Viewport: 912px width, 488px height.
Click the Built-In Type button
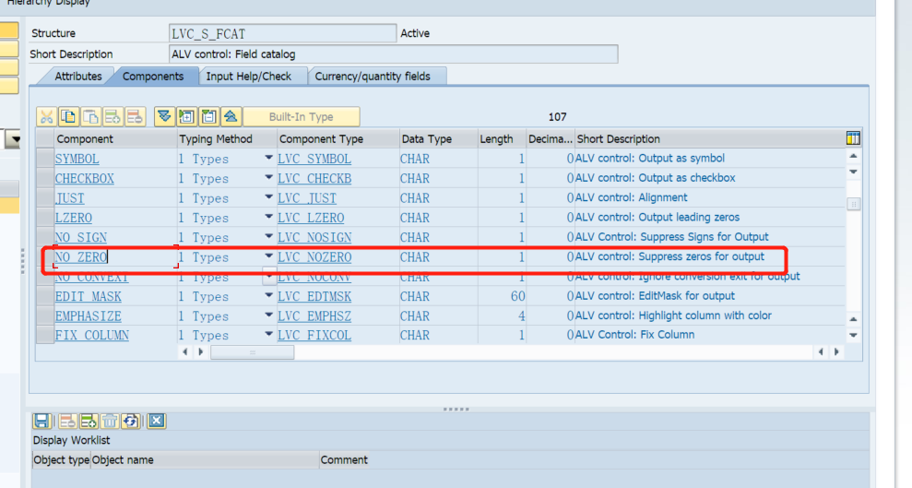[x=302, y=117]
